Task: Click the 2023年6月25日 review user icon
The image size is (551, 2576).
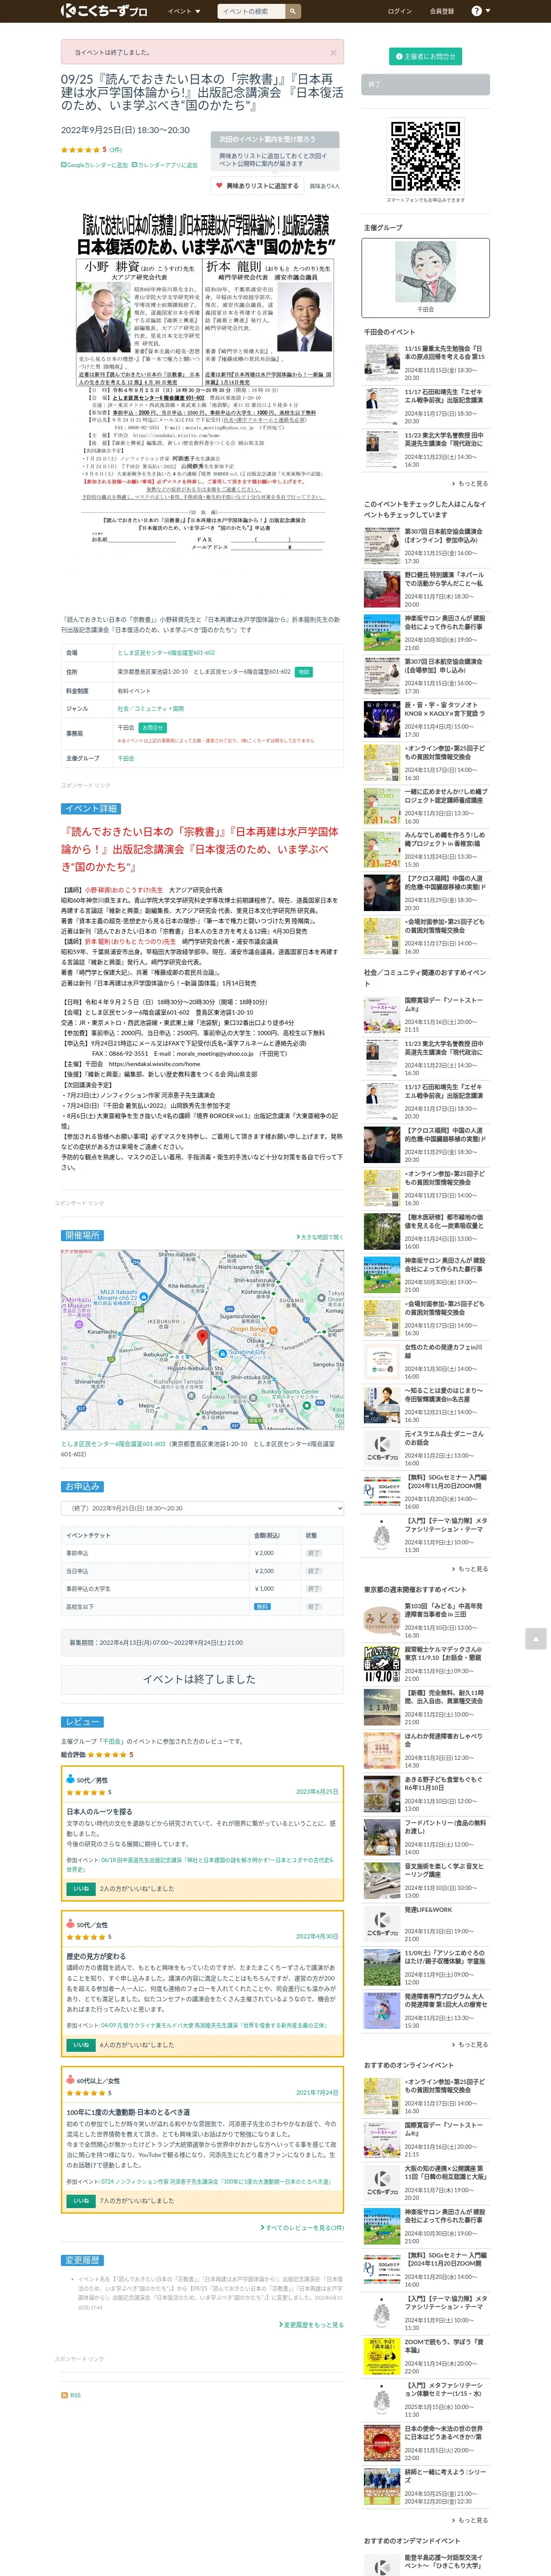Action: [x=71, y=1780]
